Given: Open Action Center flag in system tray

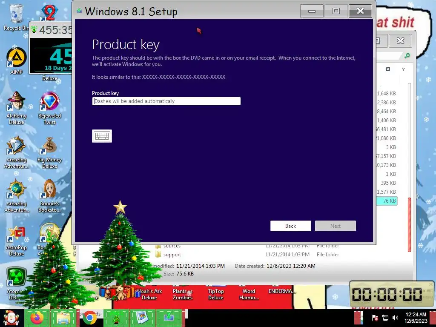Looking at the screenshot, I should pos(375,318).
